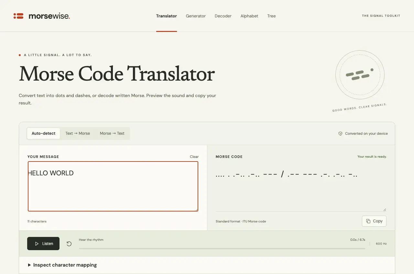The height and width of the screenshot is (274, 414).
Task: Click the MORSE CODE label
Action: coord(229,157)
